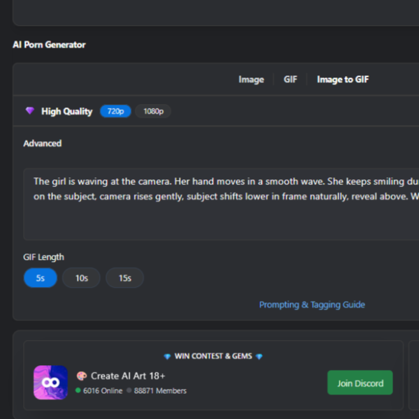Click the gray dot before 88871 Members

pos(129,390)
